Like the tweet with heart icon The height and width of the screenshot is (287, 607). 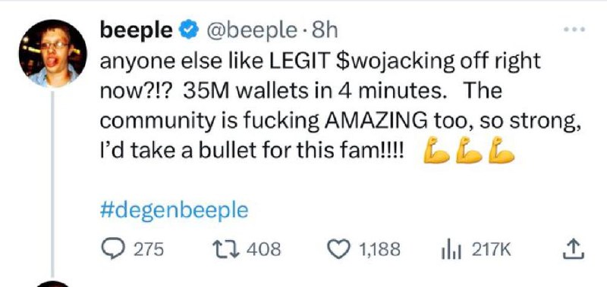tap(339, 249)
